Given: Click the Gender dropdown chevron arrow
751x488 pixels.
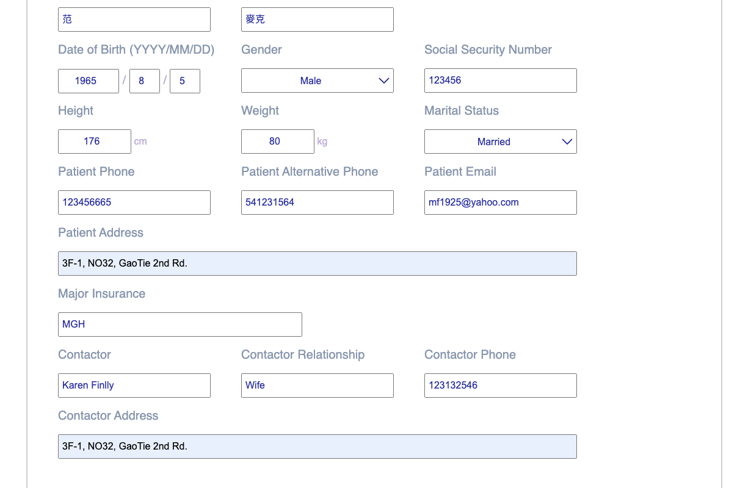Looking at the screenshot, I should (384, 81).
